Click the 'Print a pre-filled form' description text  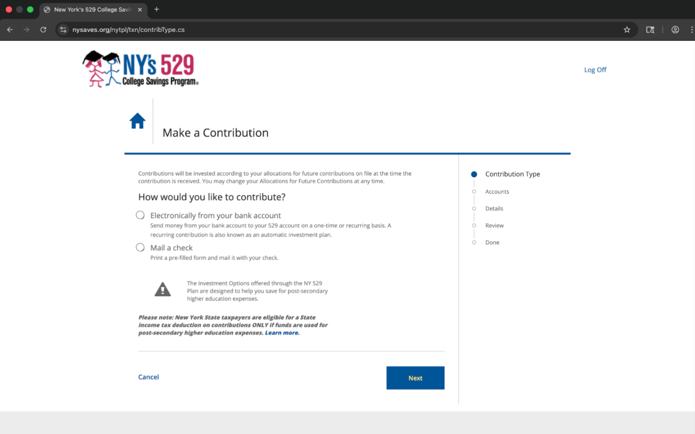(214, 258)
